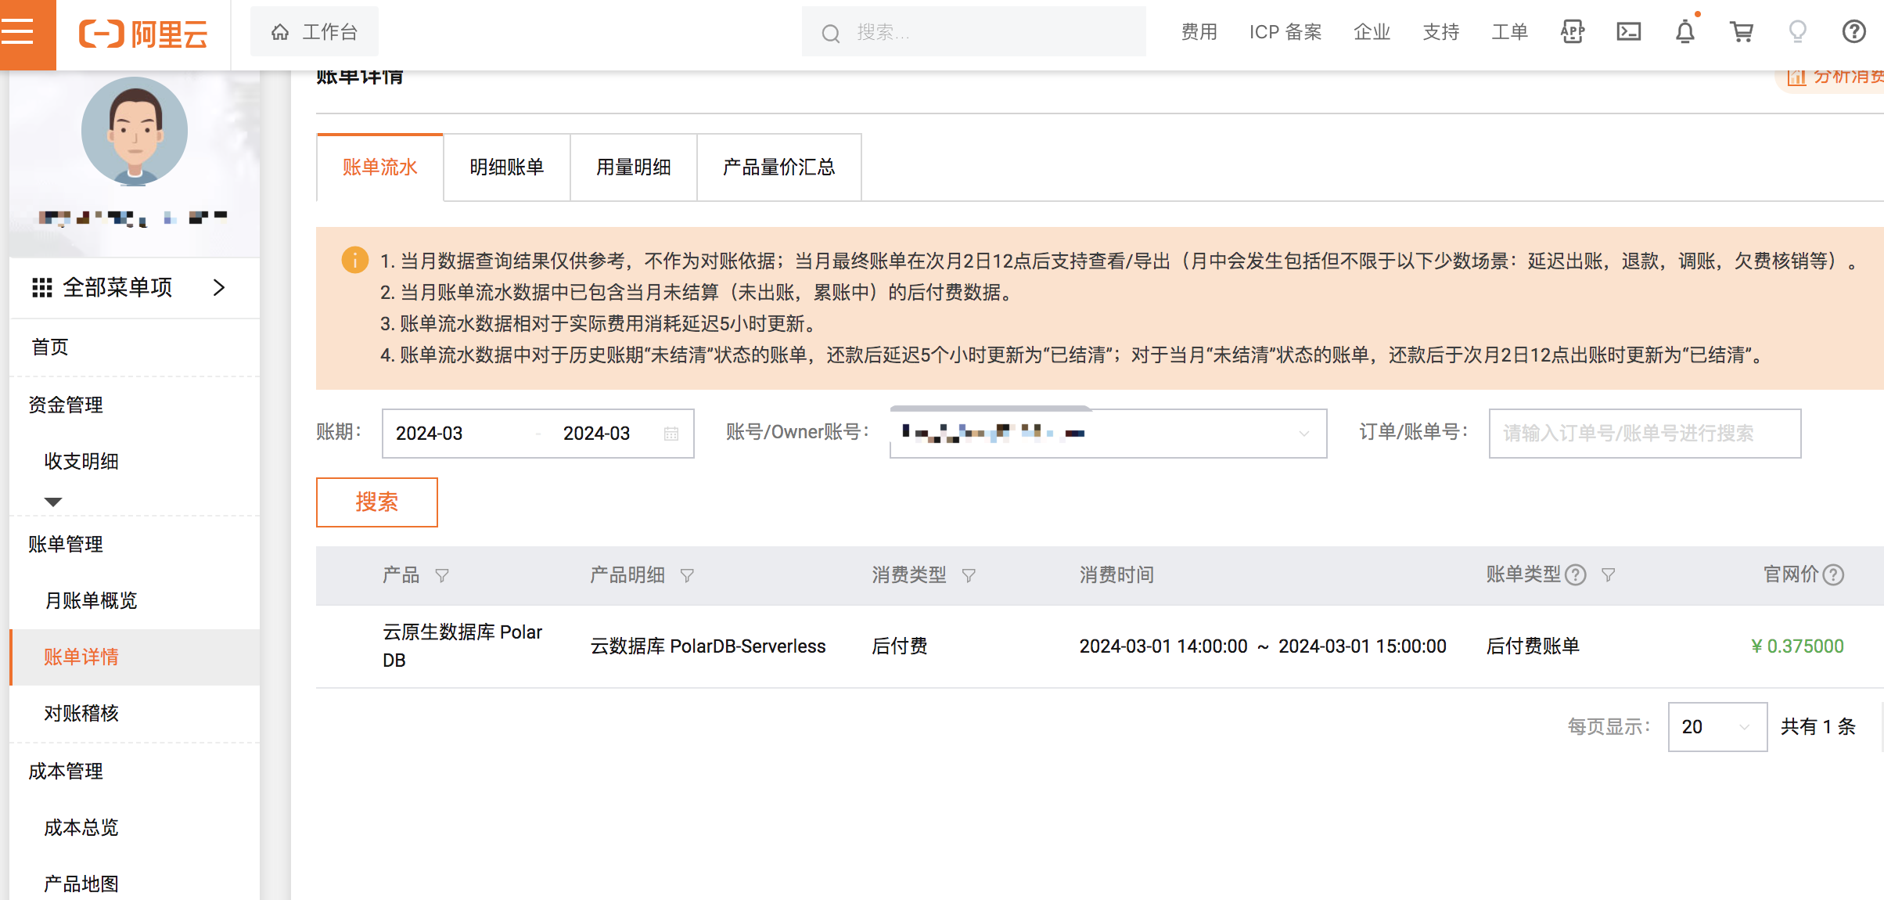This screenshot has height=900, width=1884.
Task: Click the grid icon beside 全部菜单项
Action: (x=41, y=287)
